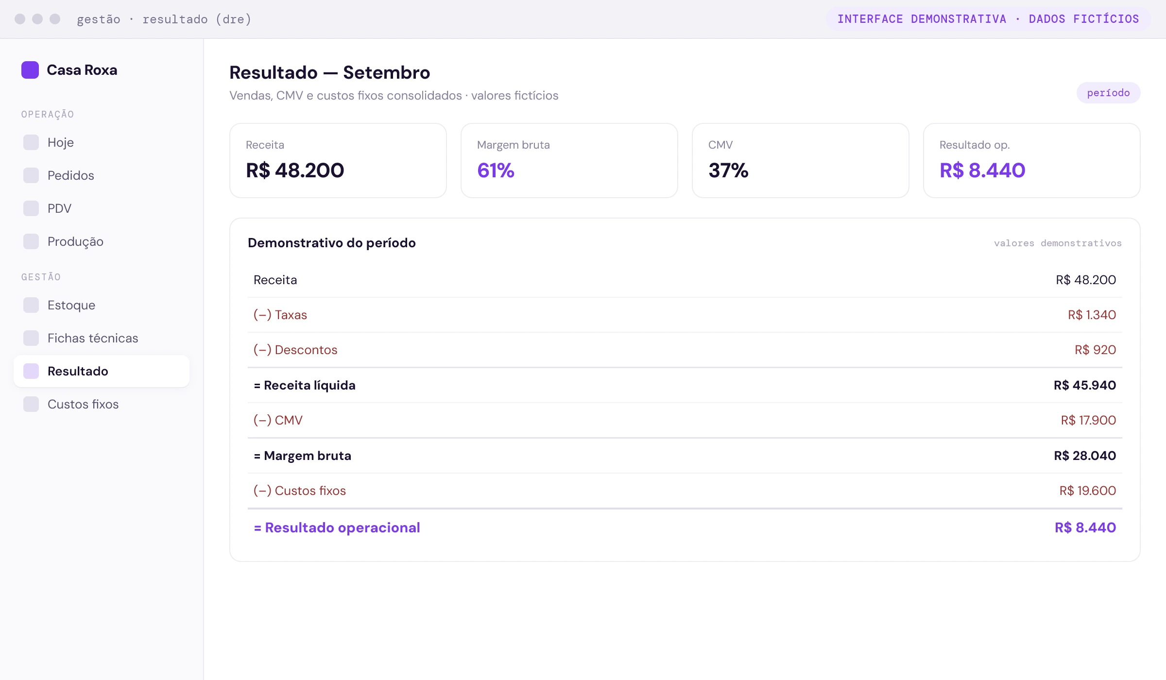The width and height of the screenshot is (1166, 680).
Task: Click the Casa Roxa purple logo square
Action: (30, 70)
